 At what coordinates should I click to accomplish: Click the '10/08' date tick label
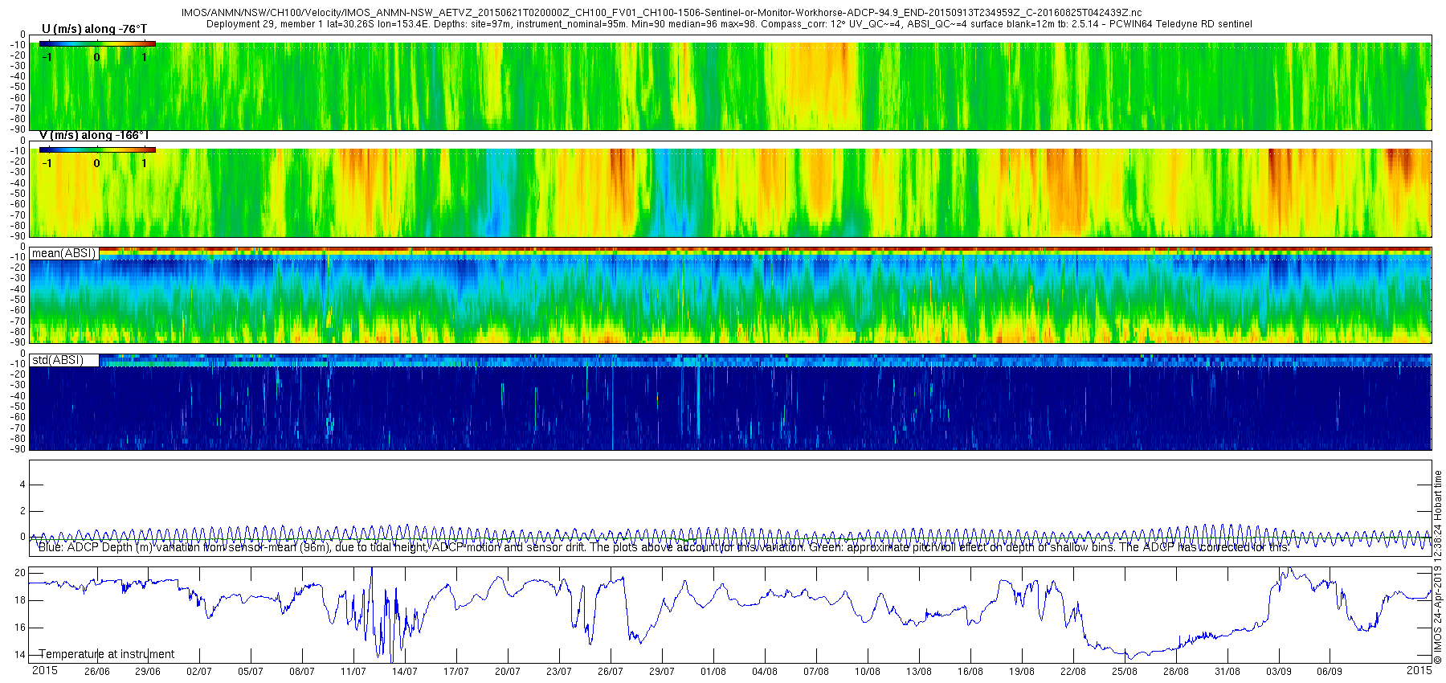point(868,672)
